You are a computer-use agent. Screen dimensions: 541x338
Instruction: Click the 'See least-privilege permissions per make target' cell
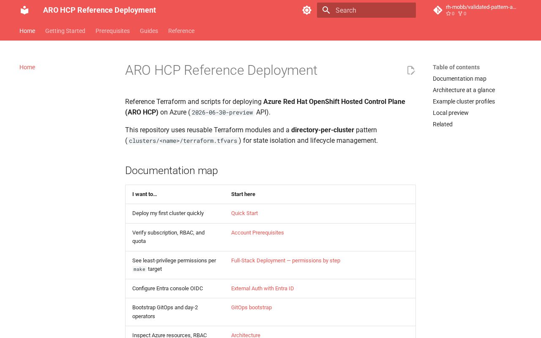(x=175, y=265)
